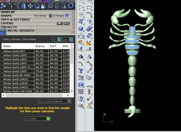The image size is (181, 132).
Task: Close the DISPLAY panel with its X
Action: [73, 12]
